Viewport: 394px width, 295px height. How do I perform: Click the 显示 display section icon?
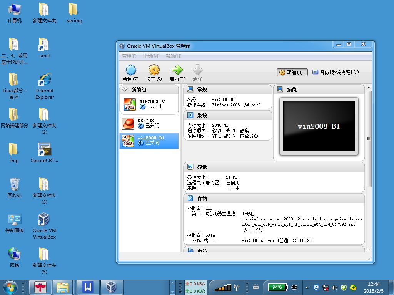[x=190, y=167]
